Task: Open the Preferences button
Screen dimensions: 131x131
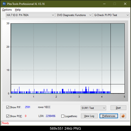Action: [109, 116]
